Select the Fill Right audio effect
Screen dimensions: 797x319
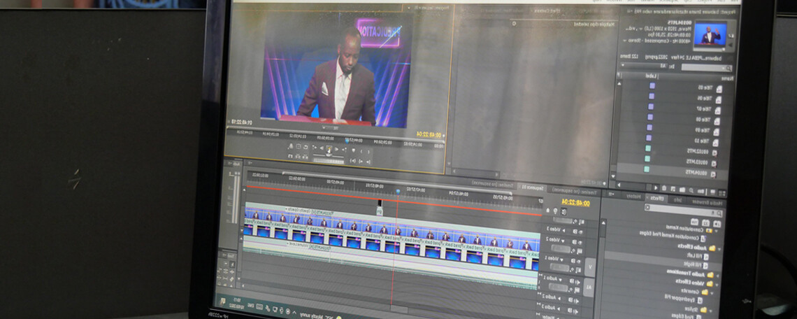696,264
